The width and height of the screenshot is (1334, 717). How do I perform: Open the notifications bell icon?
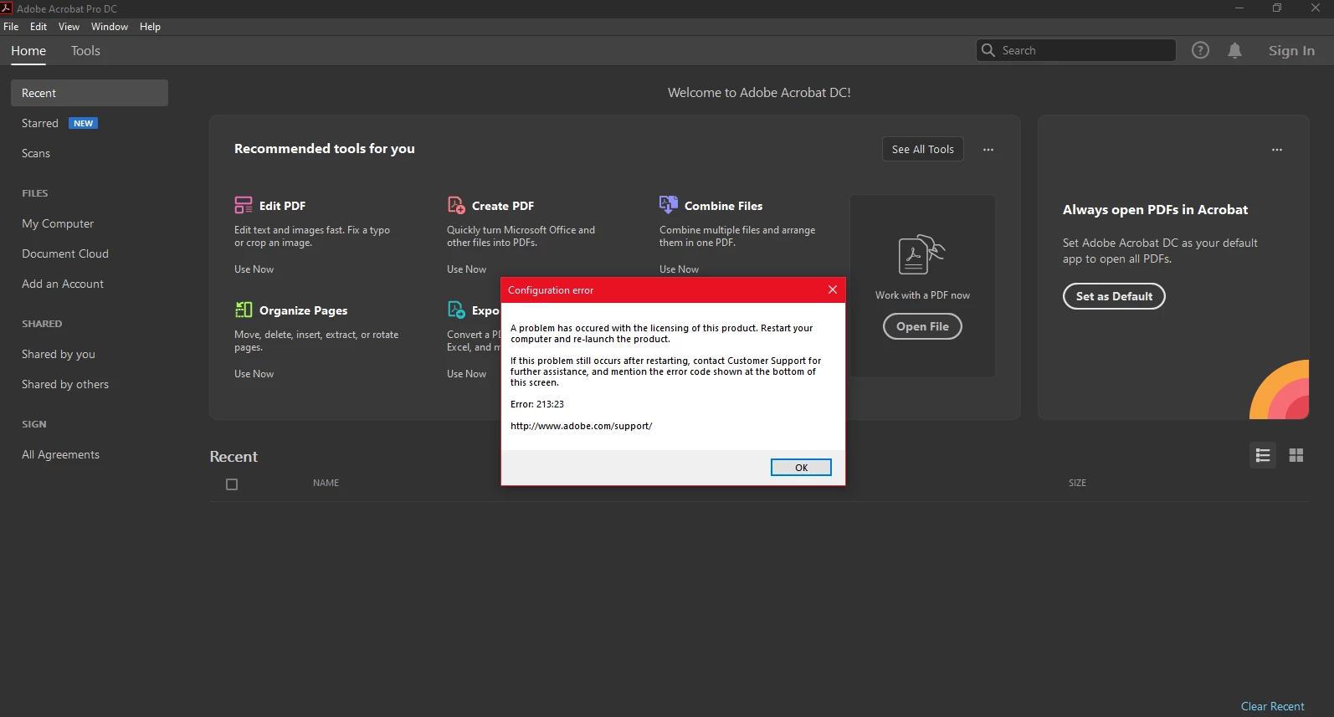[1234, 50]
